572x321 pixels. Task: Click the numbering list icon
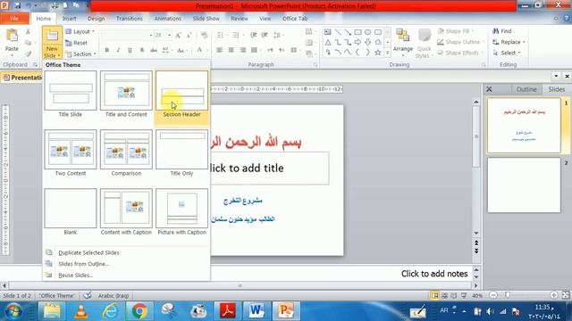click(x=236, y=35)
